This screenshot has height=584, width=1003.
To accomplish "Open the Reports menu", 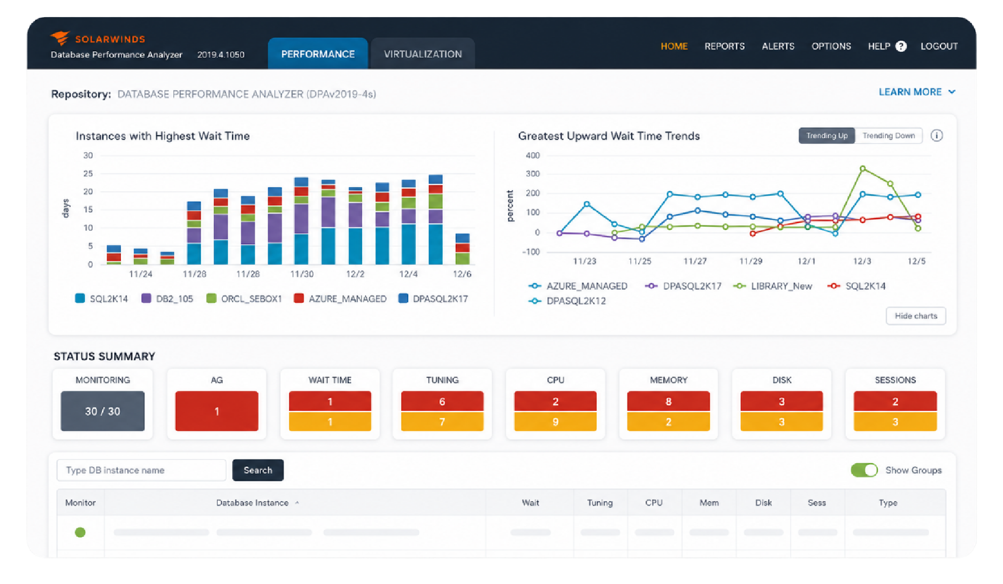I will point(724,46).
